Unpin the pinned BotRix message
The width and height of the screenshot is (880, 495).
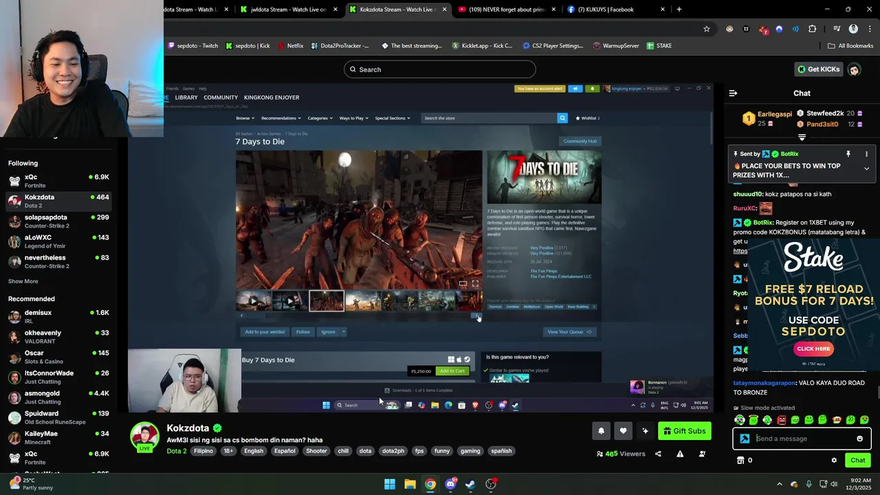click(x=848, y=154)
